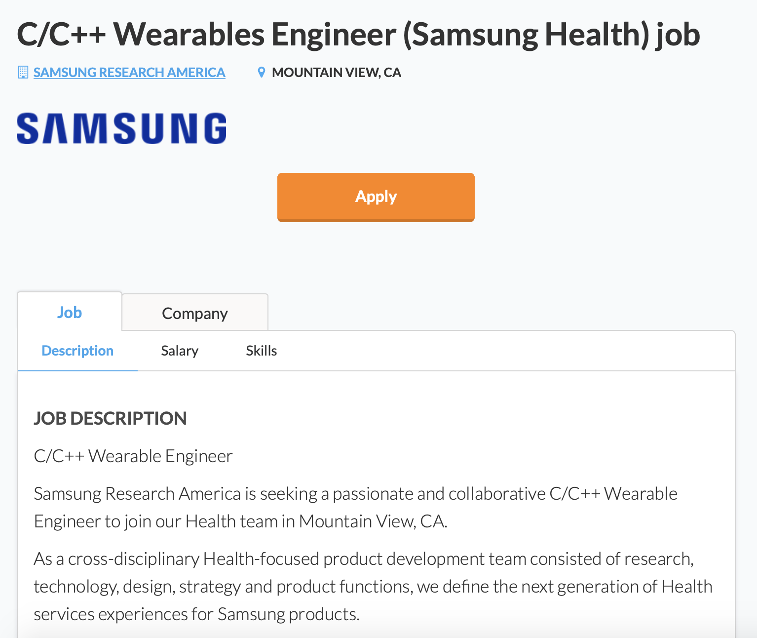The image size is (757, 638).
Task: Click the blue Samsung logo
Action: click(121, 128)
